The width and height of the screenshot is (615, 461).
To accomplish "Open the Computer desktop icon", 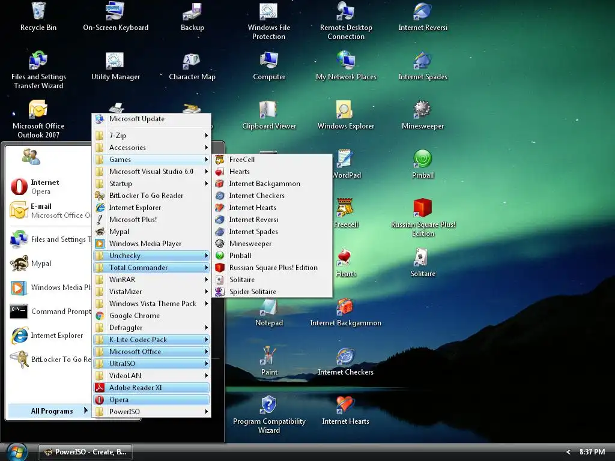I will click(x=269, y=65).
